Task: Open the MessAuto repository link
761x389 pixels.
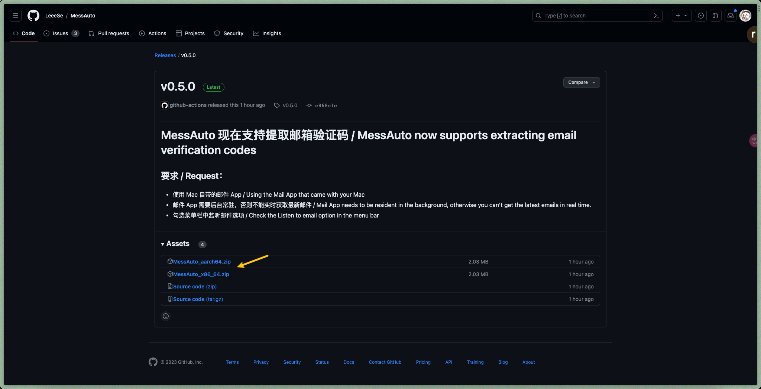Action: [x=83, y=16]
